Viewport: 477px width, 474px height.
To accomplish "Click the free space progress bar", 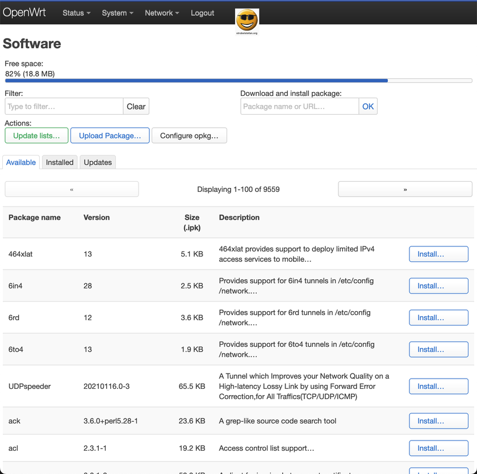I will pos(238,81).
